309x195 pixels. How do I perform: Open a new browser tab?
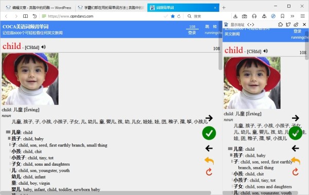pos(224,8)
